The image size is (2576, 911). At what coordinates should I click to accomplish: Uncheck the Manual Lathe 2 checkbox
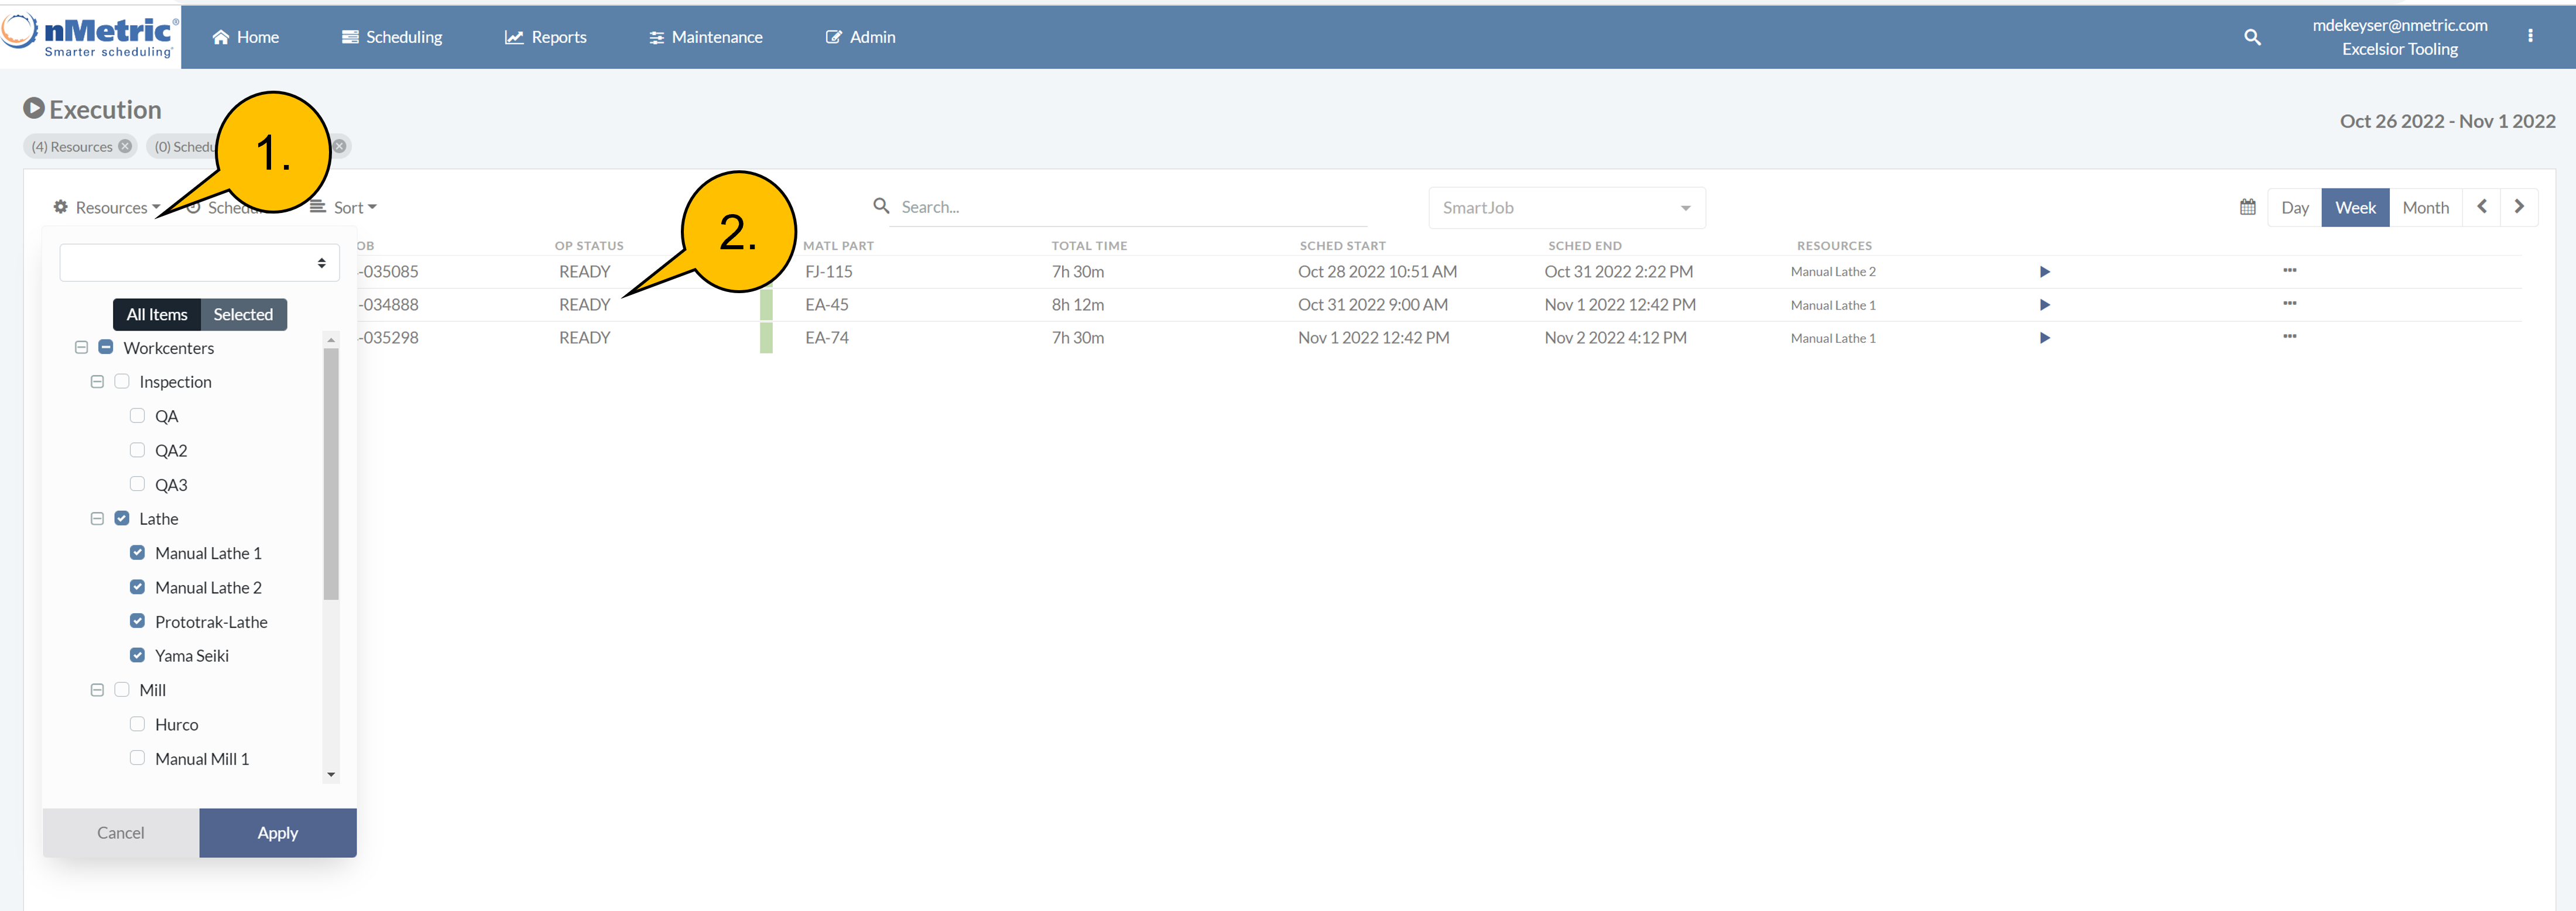click(x=137, y=587)
